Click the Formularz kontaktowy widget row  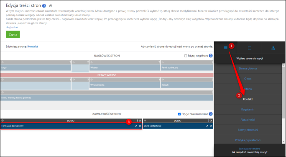71,126
